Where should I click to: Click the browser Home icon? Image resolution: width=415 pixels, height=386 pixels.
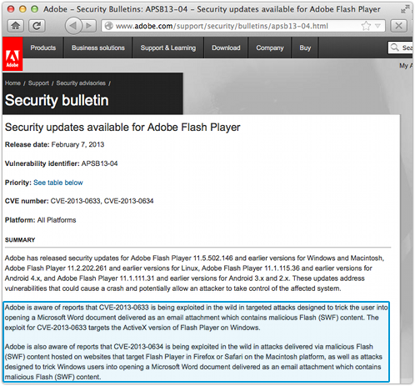click(x=15, y=26)
